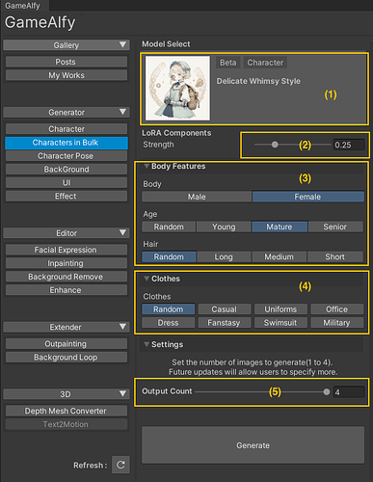
Task: Set Hair to Random
Action: [169, 256]
